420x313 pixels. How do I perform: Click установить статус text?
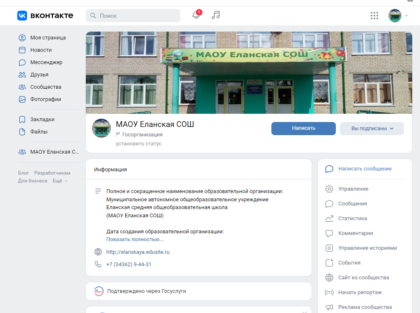tap(138, 144)
